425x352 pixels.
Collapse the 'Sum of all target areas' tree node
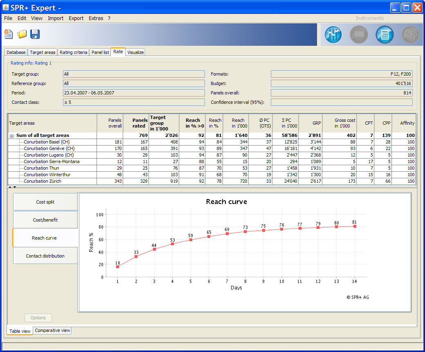pyautogui.click(x=12, y=136)
